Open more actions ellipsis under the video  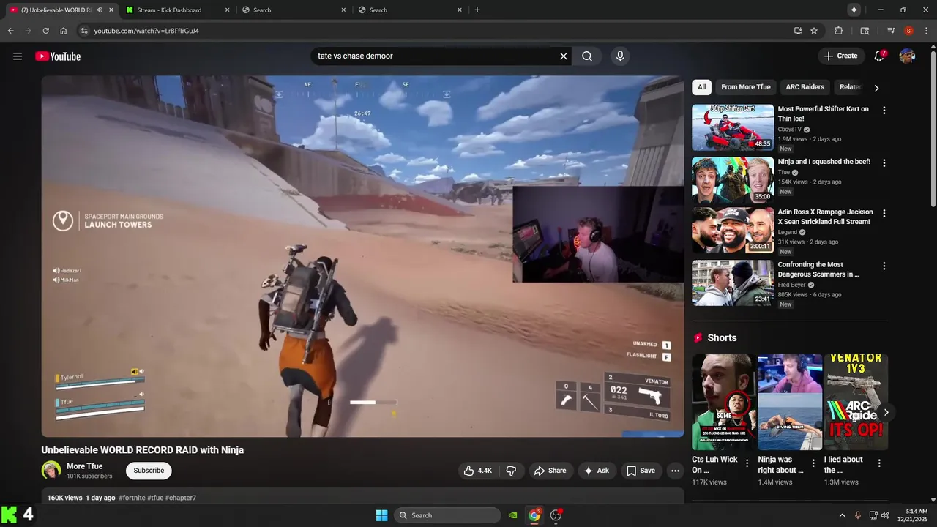click(x=676, y=471)
